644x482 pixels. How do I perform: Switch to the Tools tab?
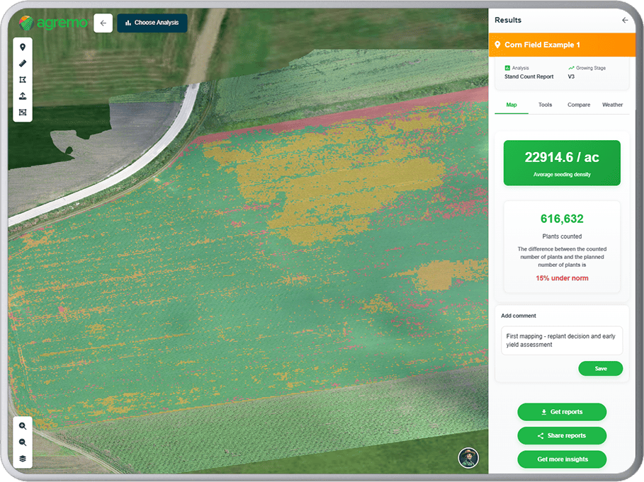[x=545, y=105]
